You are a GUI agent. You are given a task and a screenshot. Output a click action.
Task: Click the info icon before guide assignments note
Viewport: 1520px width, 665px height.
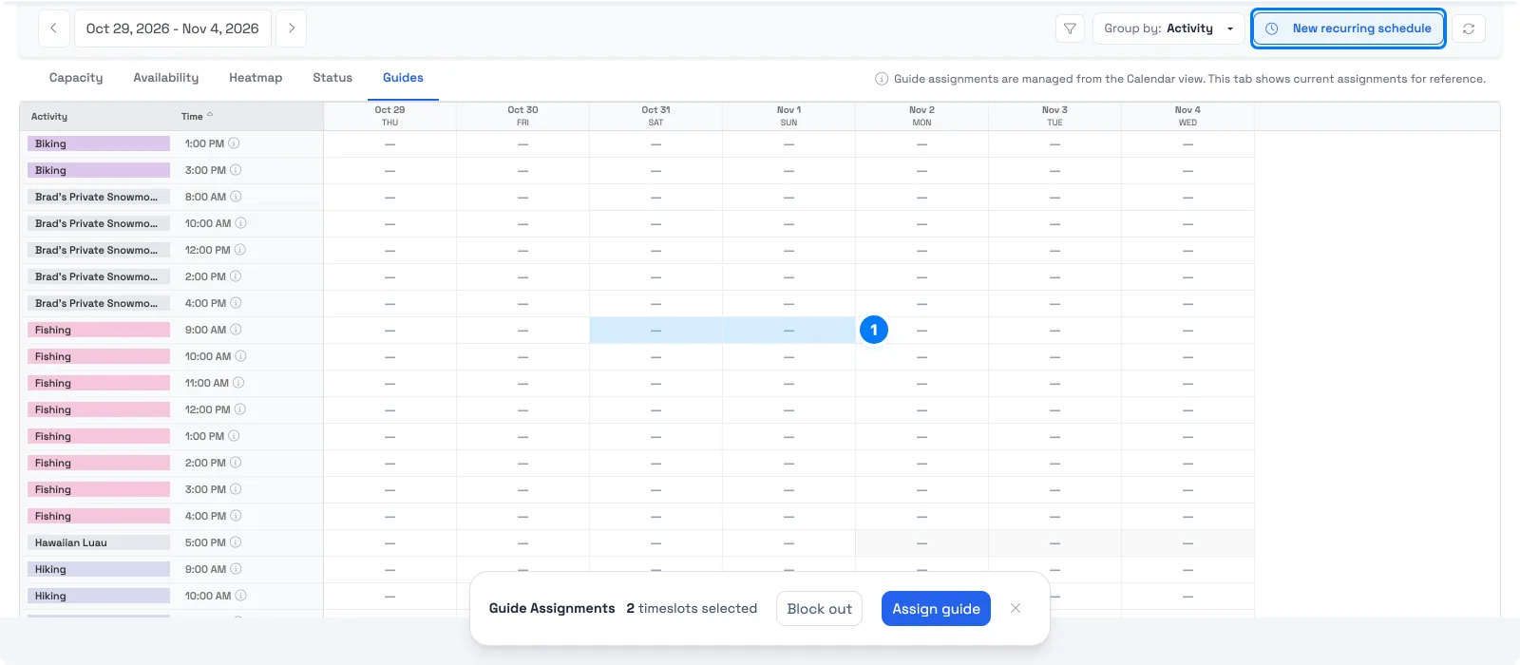tap(882, 79)
